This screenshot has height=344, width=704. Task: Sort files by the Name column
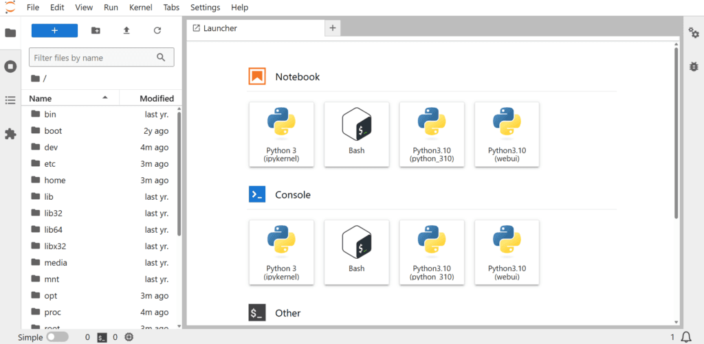tap(41, 98)
